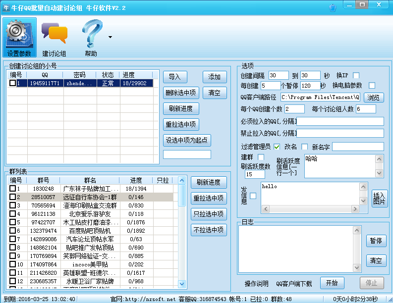Image resolution: width=393 pixels, height=303 pixels.
Task: Click the 暂停 seconds field showing 120
Action: tap(310, 86)
